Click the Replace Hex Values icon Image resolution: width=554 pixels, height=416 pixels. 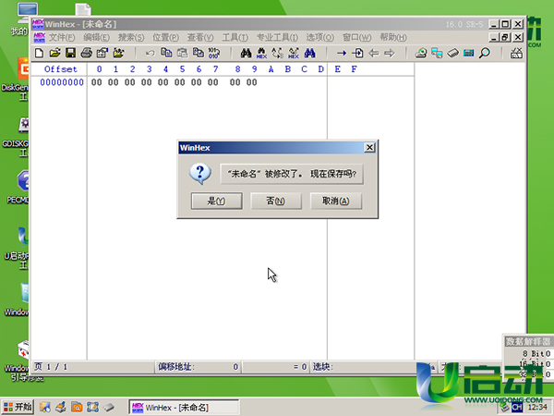point(294,54)
